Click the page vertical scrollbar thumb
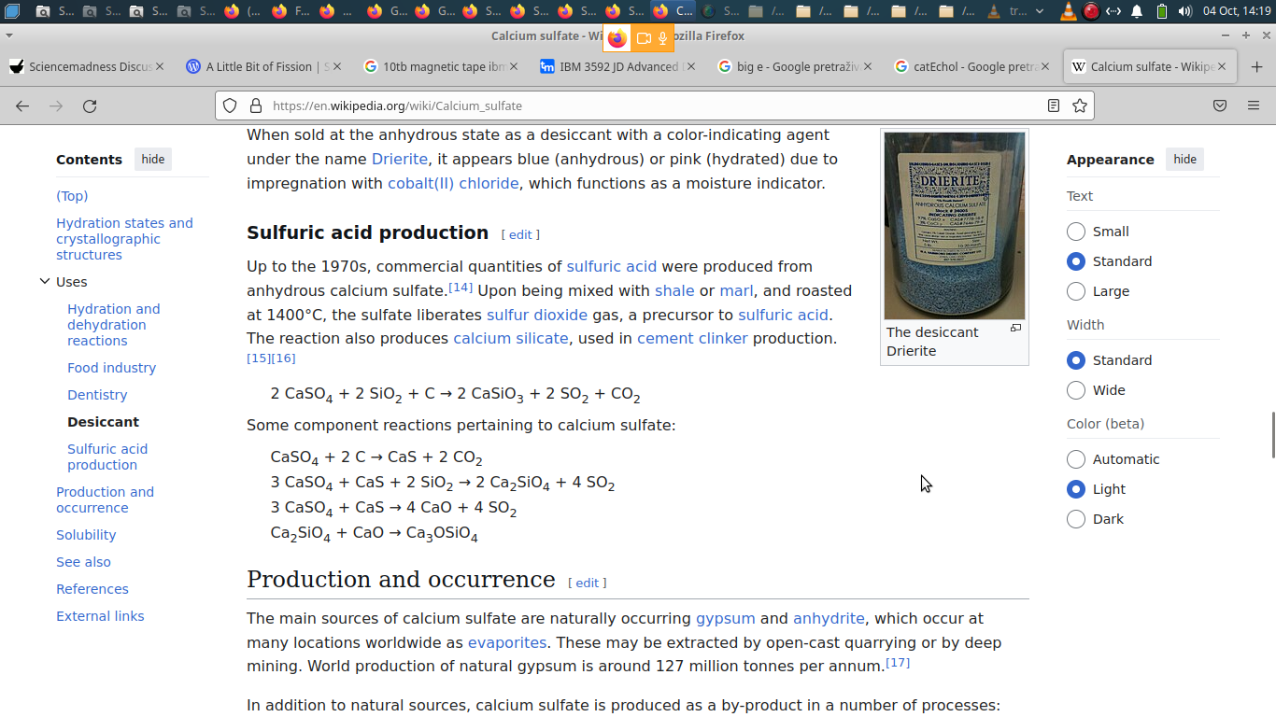The image size is (1276, 717). (x=1272, y=434)
